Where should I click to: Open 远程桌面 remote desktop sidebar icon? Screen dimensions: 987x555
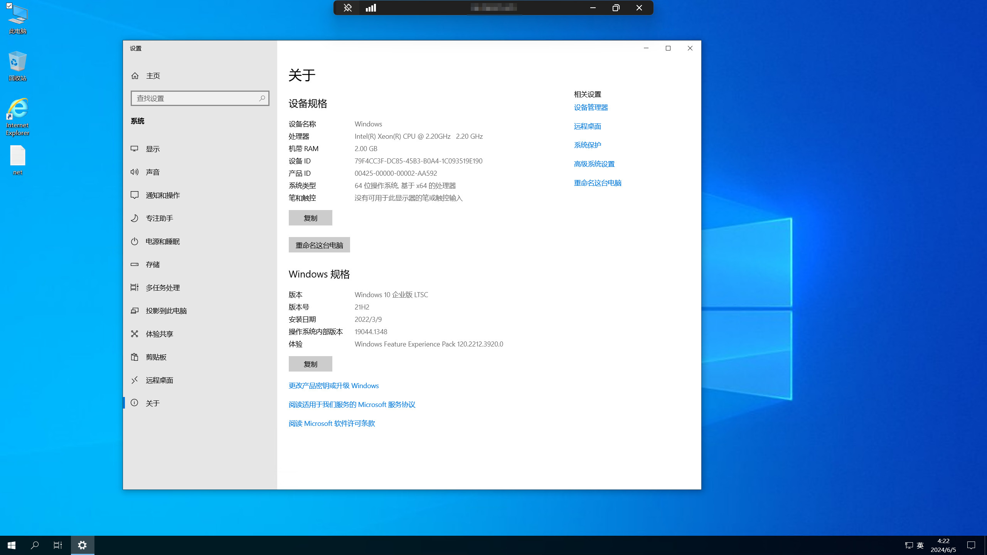click(135, 380)
